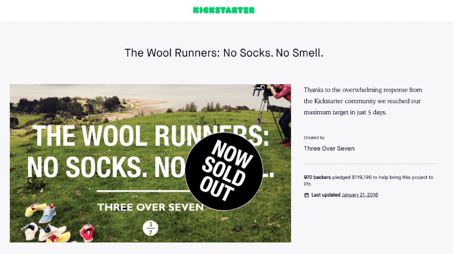This screenshot has width=453, height=254.
Task: Click the calendar icon beside Last updated
Action: 307,195
